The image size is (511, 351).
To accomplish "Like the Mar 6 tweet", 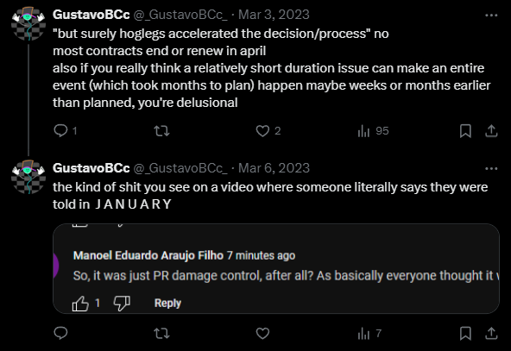I will (262, 334).
